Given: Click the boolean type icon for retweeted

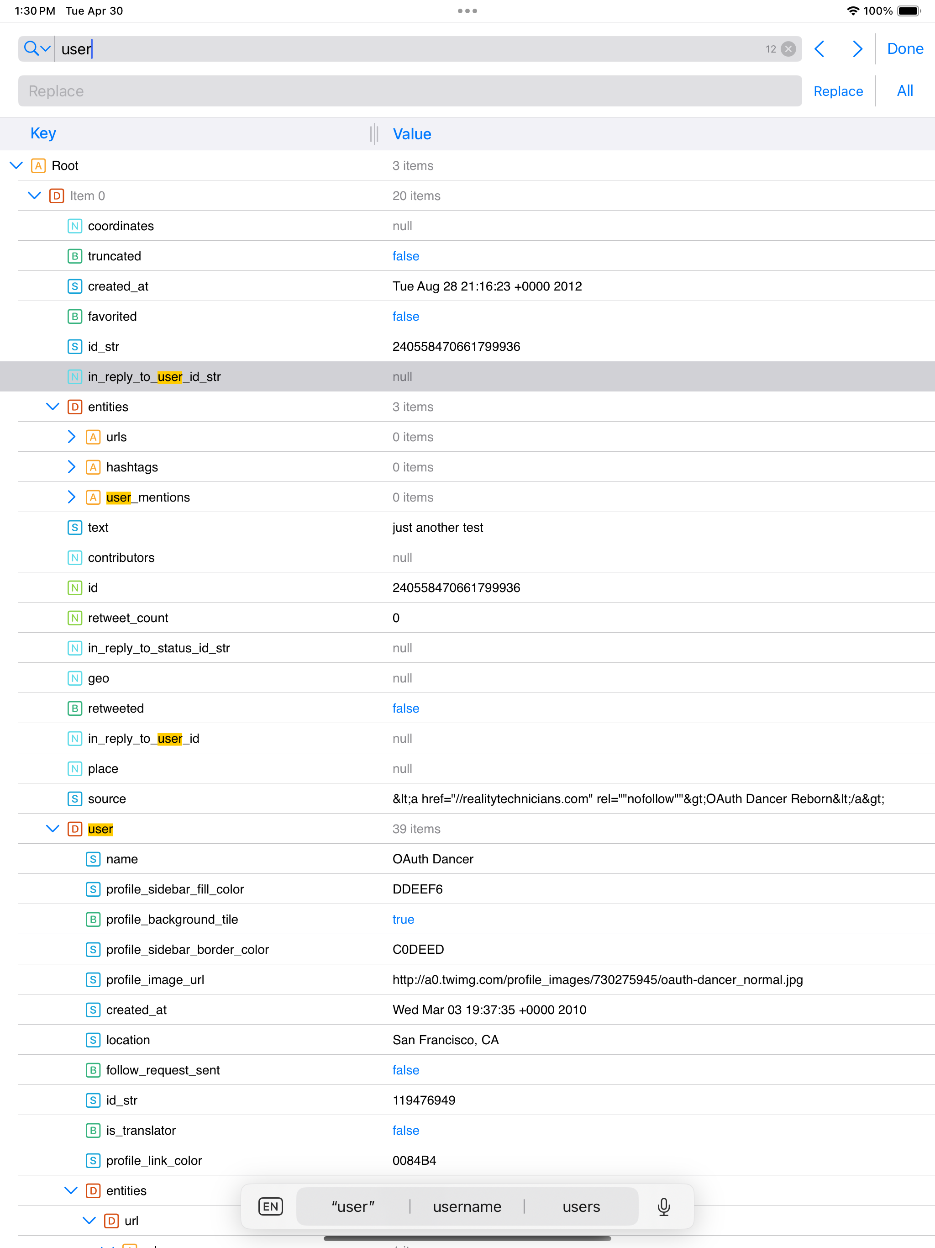Looking at the screenshot, I should (x=75, y=709).
